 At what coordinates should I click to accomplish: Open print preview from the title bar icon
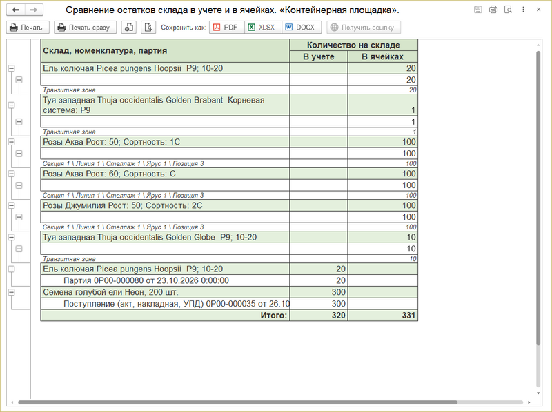508,10
